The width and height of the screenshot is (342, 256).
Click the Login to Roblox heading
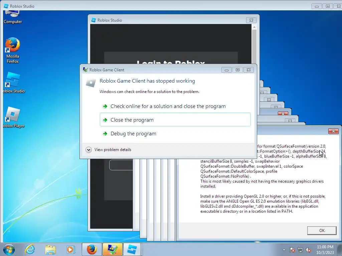click(171, 62)
